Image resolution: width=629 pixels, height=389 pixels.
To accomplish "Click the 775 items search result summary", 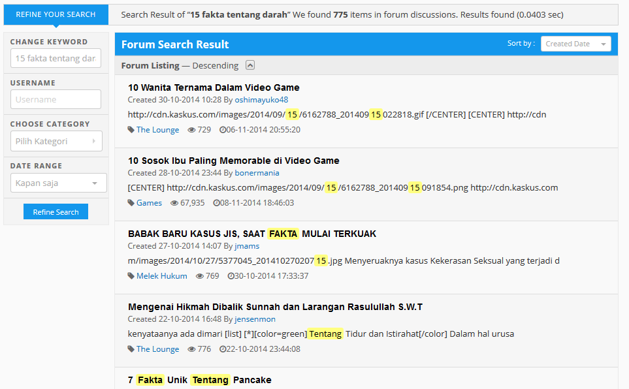I will tap(342, 15).
